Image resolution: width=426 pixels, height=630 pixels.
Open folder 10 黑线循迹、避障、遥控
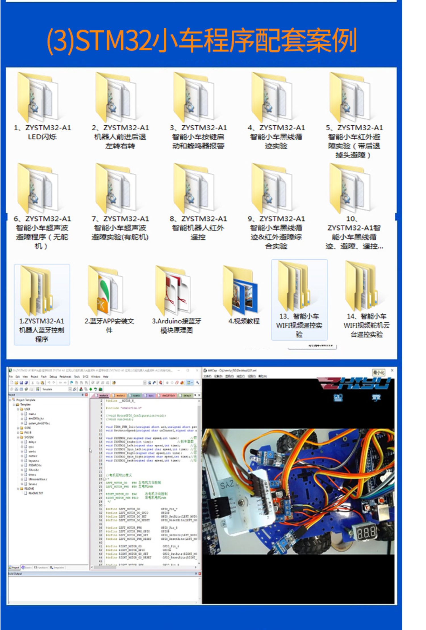pyautogui.click(x=354, y=206)
